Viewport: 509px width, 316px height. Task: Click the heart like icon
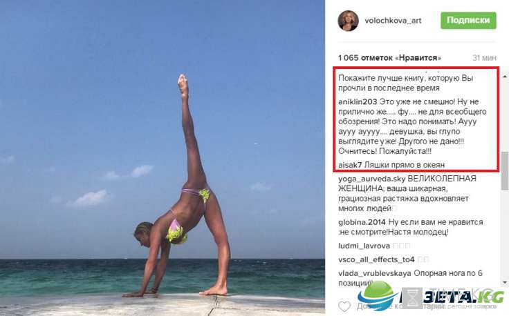pos(344,306)
